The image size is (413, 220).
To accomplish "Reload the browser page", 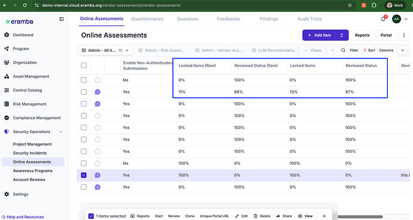I will pos(25,5).
